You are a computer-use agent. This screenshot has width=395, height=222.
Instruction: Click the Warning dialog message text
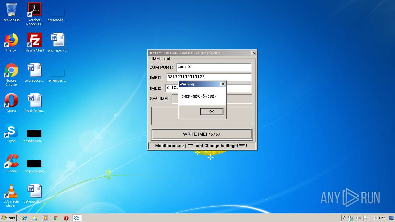(x=199, y=97)
